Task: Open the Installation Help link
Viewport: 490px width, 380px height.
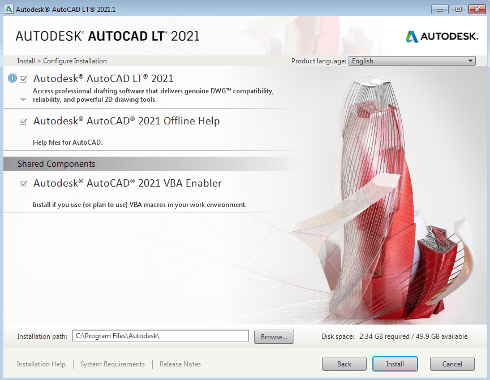Action: [x=41, y=364]
